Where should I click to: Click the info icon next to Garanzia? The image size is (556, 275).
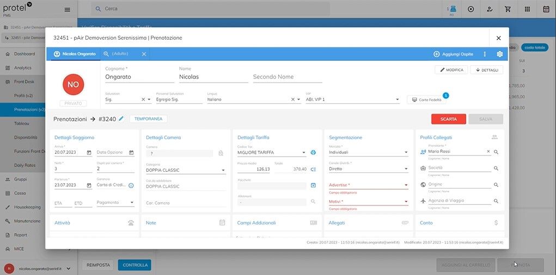pos(131,185)
